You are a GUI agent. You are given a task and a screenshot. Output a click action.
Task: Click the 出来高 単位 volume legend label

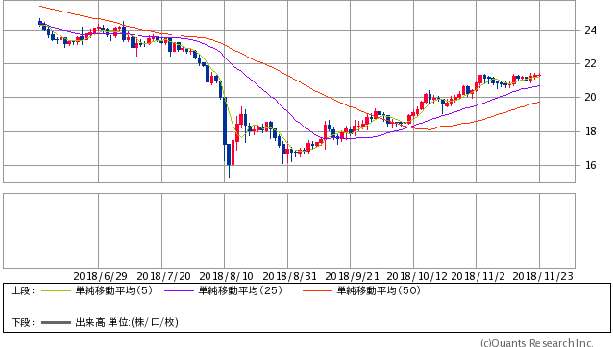click(x=127, y=322)
